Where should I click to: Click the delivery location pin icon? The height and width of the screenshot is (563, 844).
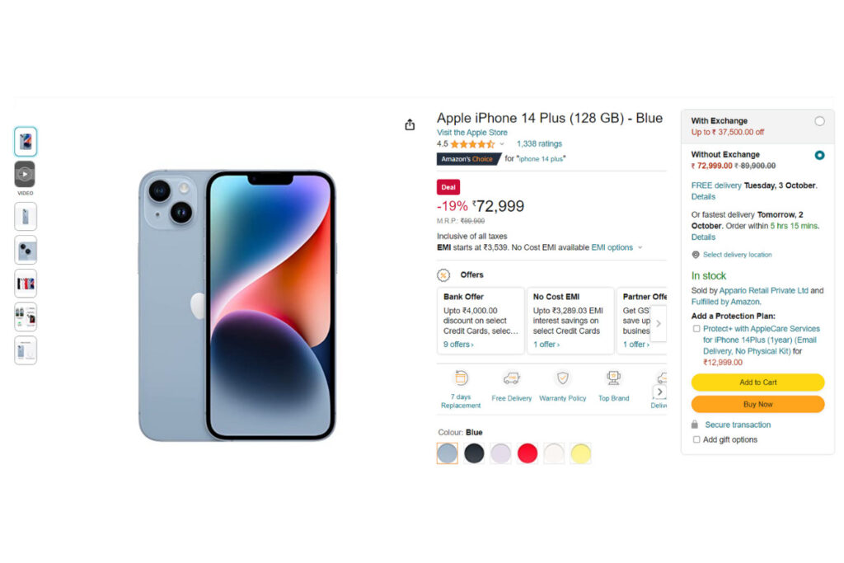click(696, 255)
